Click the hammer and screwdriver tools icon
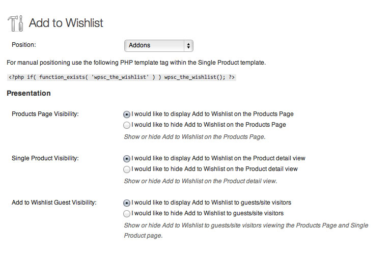 coord(15,23)
